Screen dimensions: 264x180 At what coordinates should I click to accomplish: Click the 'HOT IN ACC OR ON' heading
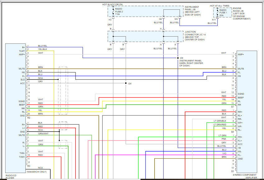pyautogui.click(x=112, y=5)
